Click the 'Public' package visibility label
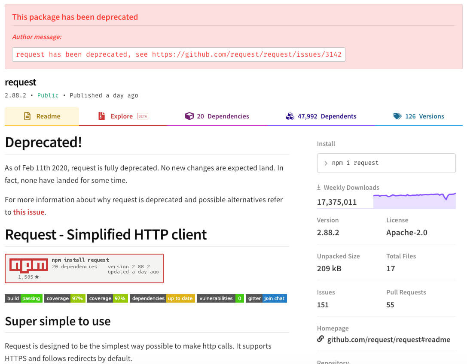 coord(48,95)
